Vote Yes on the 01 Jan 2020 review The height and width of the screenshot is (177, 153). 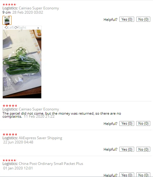coord(127,175)
